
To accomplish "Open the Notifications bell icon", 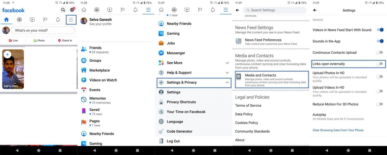I will 58,19.
